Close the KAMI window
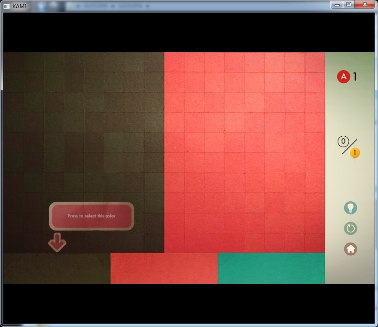The height and width of the screenshot is (327, 378). (365, 5)
